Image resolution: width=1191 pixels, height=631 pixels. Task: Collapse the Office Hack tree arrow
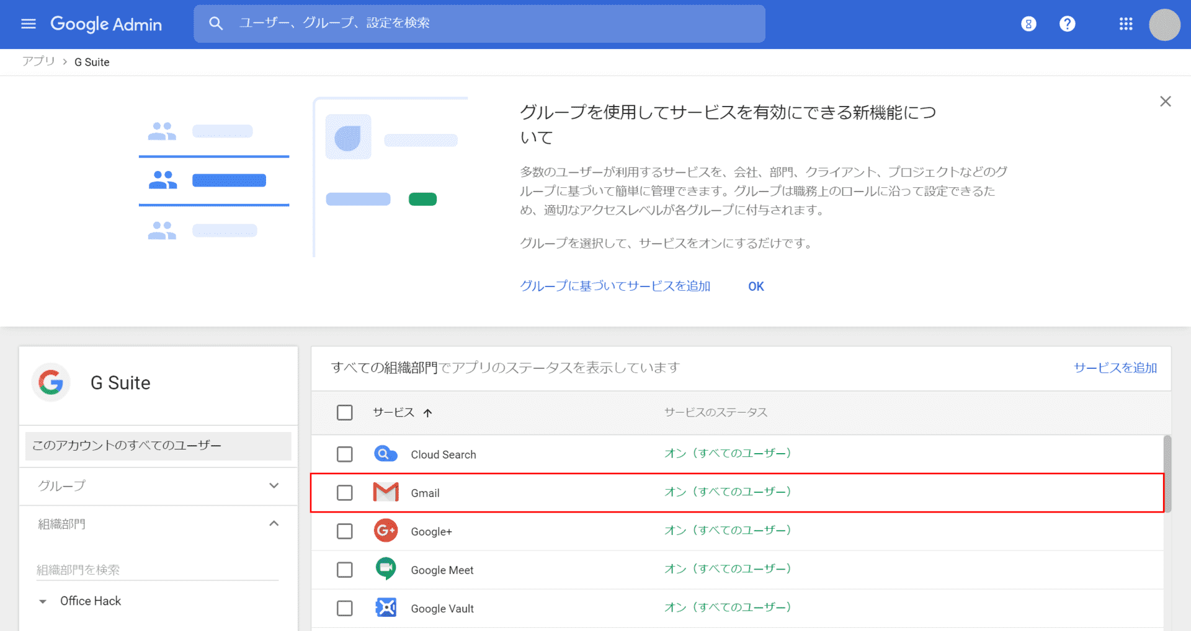(43, 601)
